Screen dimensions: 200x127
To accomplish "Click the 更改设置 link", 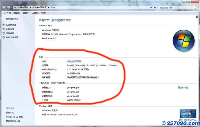I will (x=184, y=87).
